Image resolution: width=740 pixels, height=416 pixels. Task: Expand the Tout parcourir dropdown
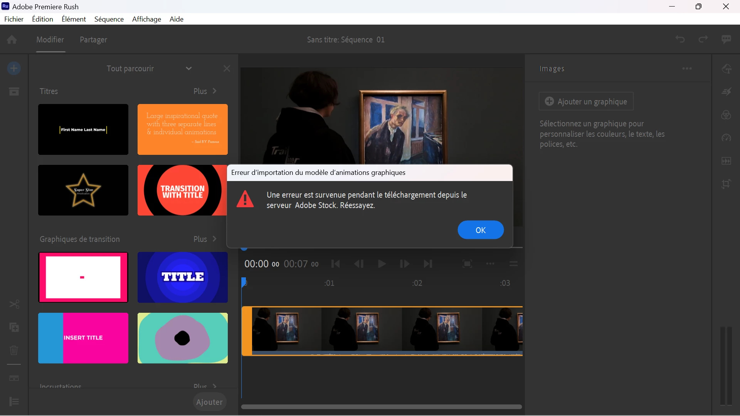coord(188,69)
